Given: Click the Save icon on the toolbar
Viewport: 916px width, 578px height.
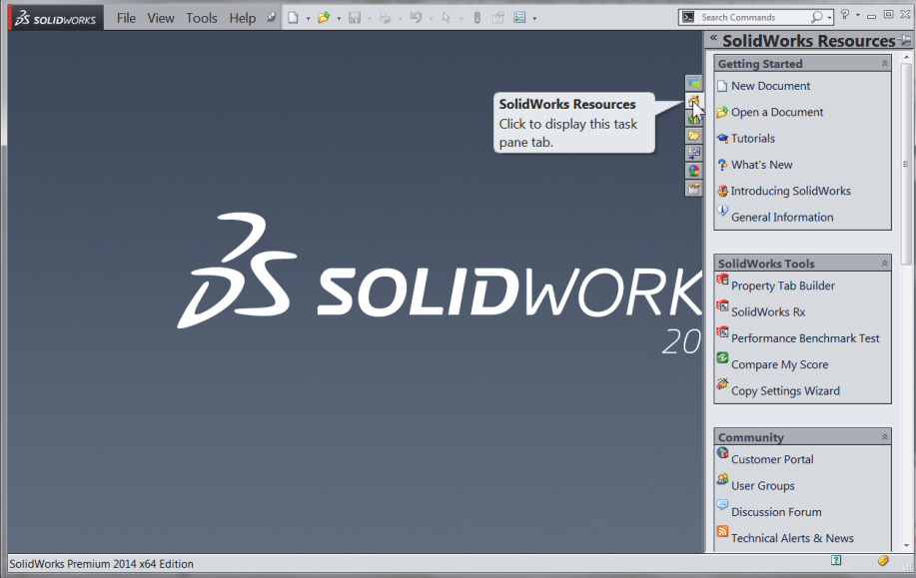Looking at the screenshot, I should coord(353,16).
